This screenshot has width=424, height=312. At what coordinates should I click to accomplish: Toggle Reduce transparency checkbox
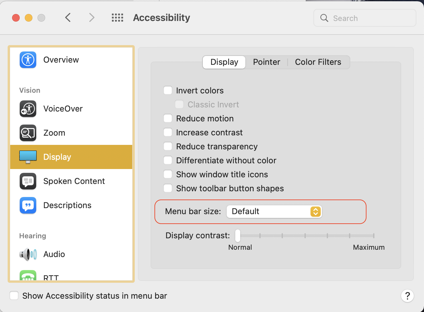168,146
